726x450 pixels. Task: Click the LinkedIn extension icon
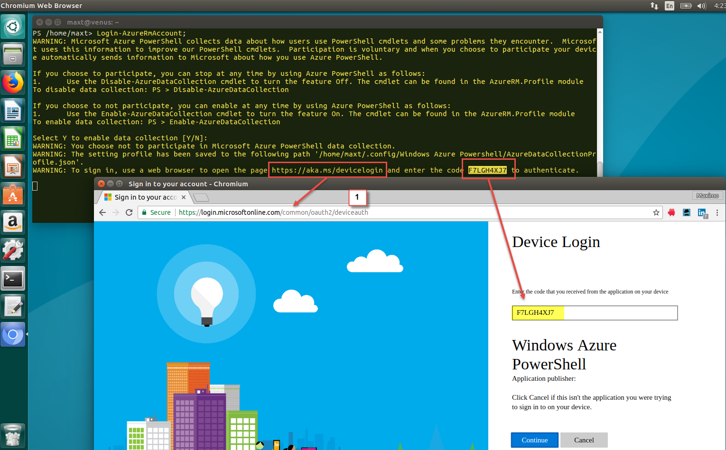coord(702,213)
